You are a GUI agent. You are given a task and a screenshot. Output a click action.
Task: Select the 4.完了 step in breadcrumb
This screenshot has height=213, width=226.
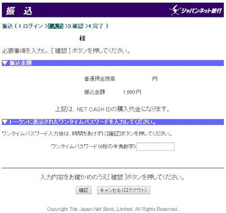[x=95, y=26]
